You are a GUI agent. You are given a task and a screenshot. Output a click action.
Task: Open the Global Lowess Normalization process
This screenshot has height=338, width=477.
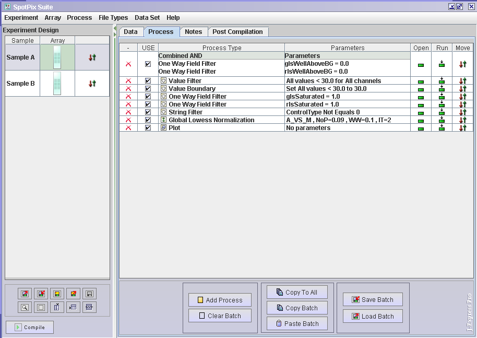click(421, 120)
